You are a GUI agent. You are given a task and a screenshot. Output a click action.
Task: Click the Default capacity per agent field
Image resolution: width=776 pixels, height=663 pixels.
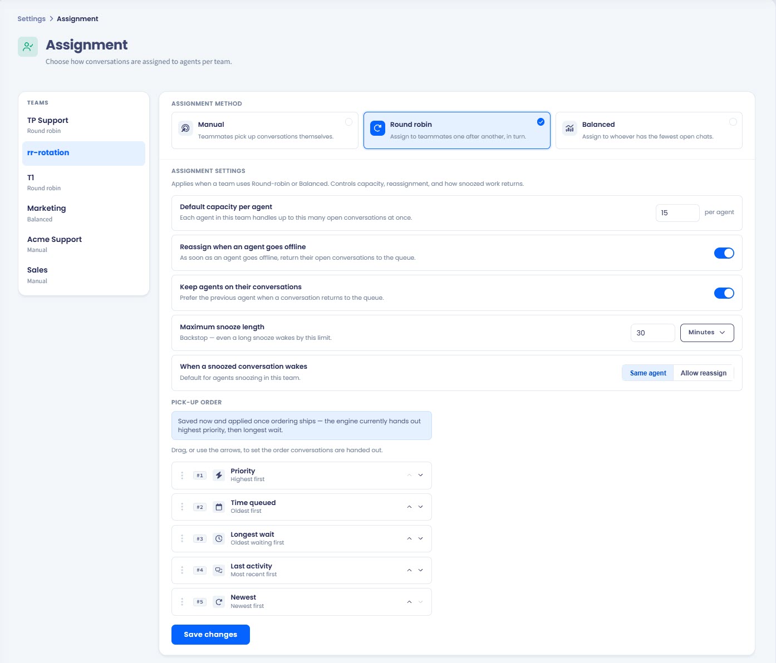pos(677,213)
